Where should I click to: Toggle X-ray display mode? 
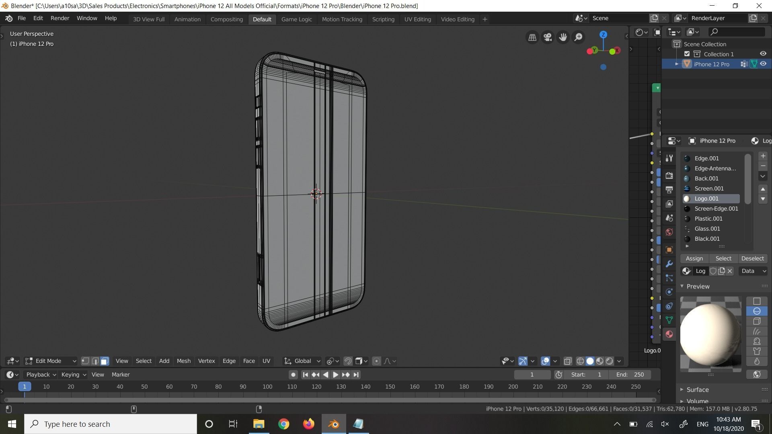click(568, 361)
